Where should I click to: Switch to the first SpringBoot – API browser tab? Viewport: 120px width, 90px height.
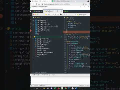40,1
